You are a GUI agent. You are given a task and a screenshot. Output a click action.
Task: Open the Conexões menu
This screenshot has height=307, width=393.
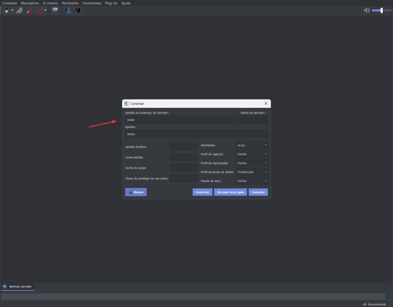[10, 3]
